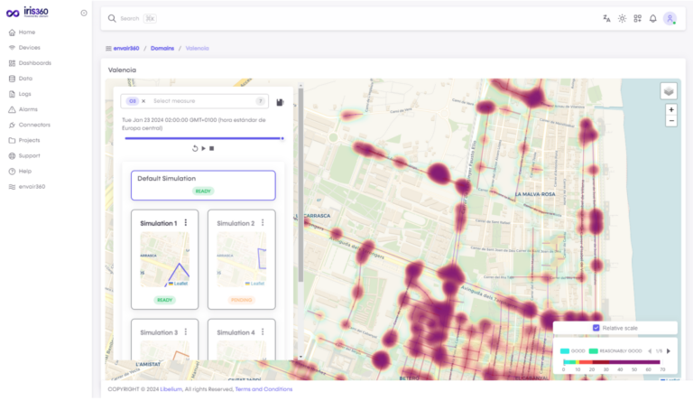Go to next legend page arrow
This screenshot has height=401, width=693.
pyautogui.click(x=669, y=350)
